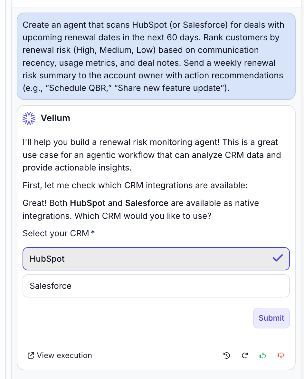
Task: Click the regenerate response arrow icon
Action: pyautogui.click(x=245, y=355)
